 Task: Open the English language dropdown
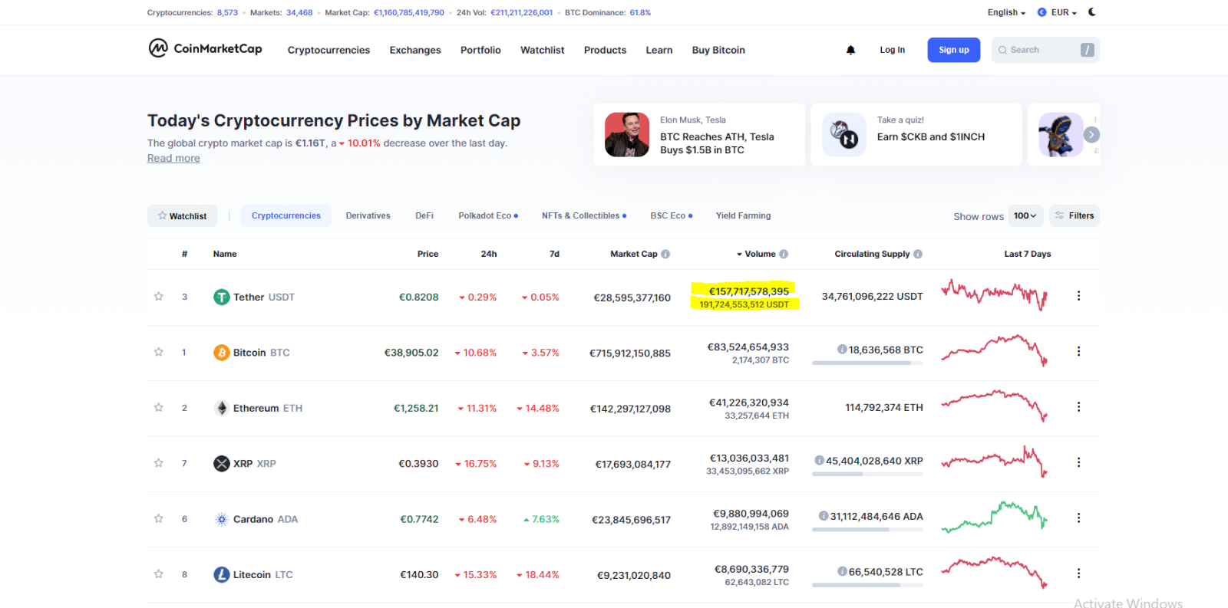pos(1006,12)
